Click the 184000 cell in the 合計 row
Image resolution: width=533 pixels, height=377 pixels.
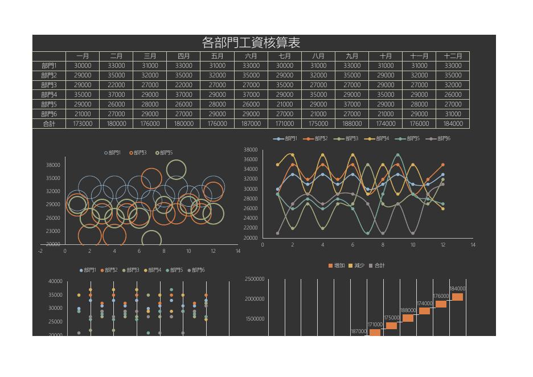pyautogui.click(x=453, y=124)
